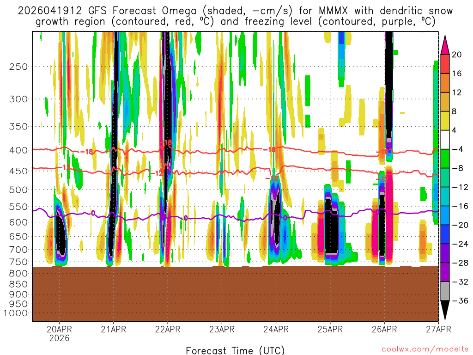Screen dimensions: 473x355
Task: Select the 1000 pressure axis label
Action: coord(17,313)
